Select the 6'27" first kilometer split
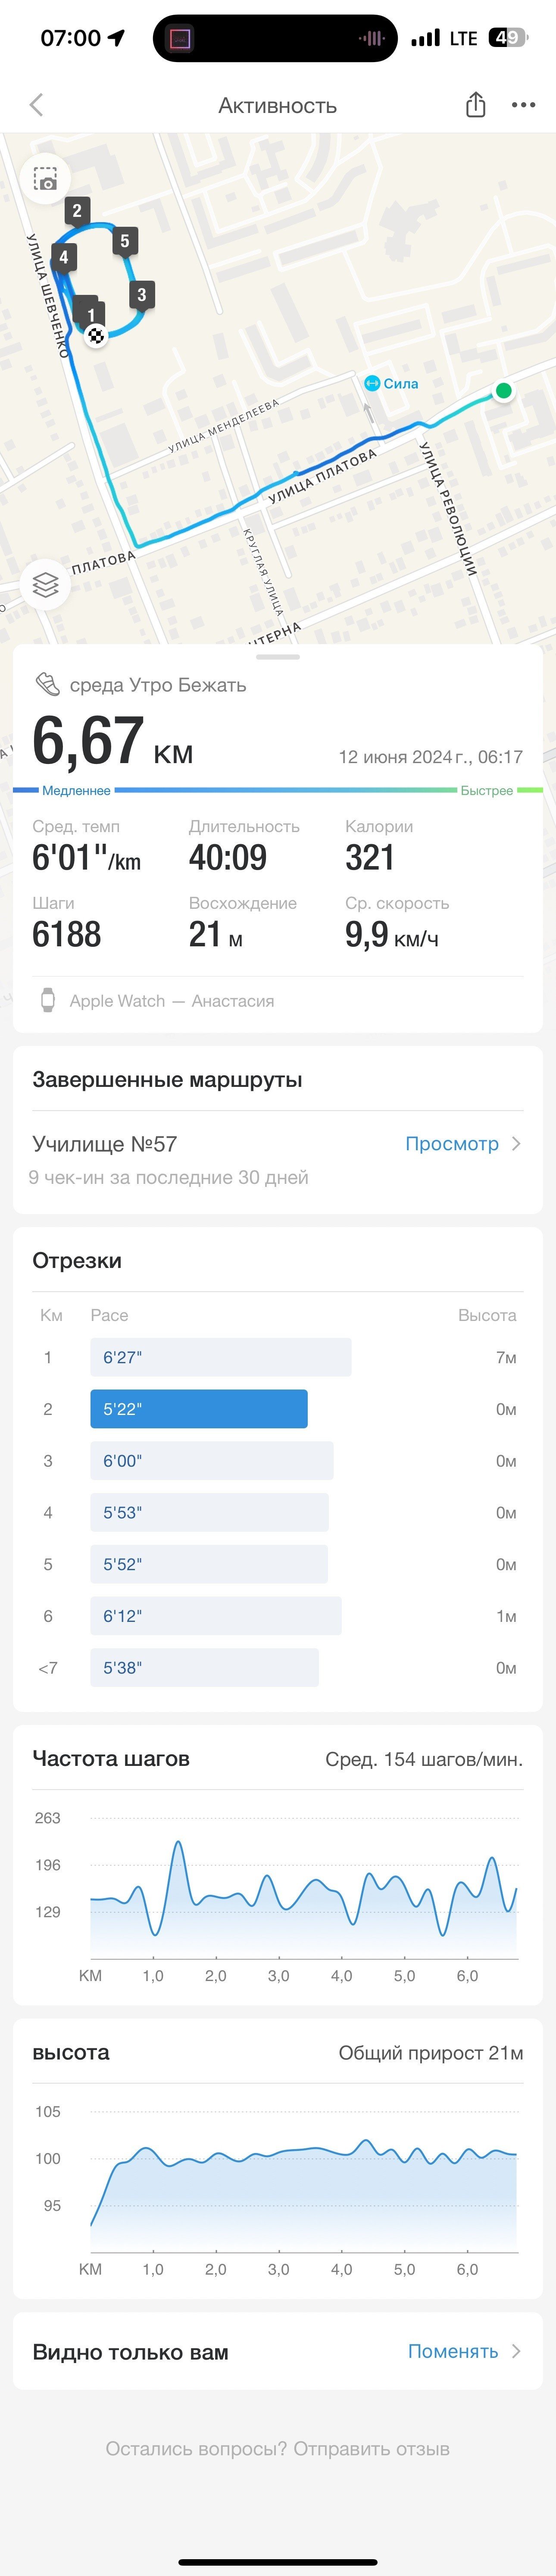The image size is (556, 2576). click(x=221, y=1357)
